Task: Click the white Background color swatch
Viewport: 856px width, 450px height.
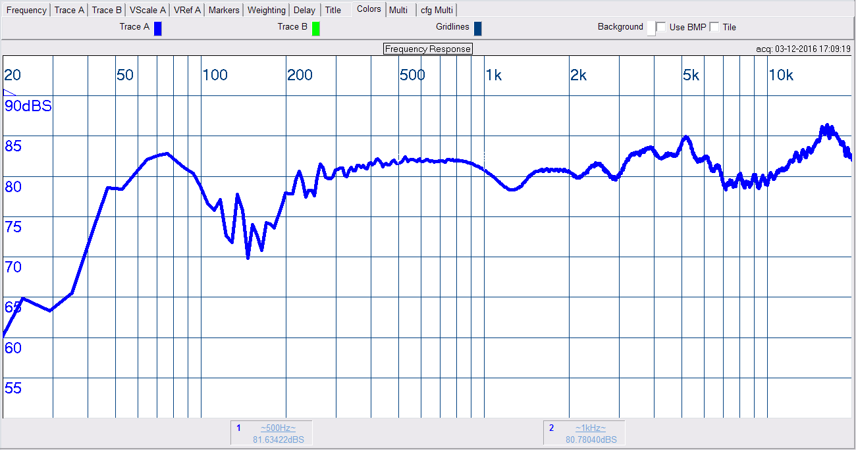Action: click(x=651, y=28)
